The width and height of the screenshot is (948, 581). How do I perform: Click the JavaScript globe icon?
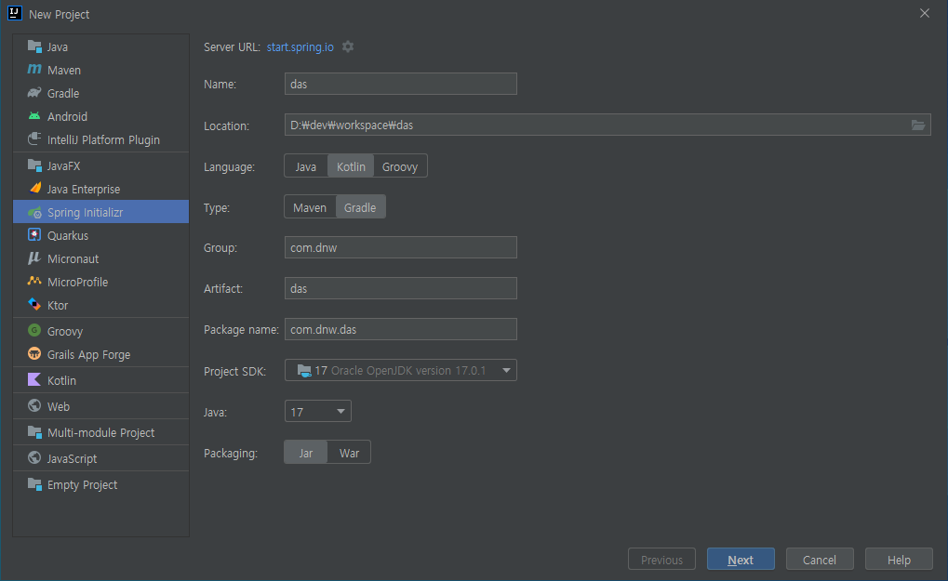point(34,457)
